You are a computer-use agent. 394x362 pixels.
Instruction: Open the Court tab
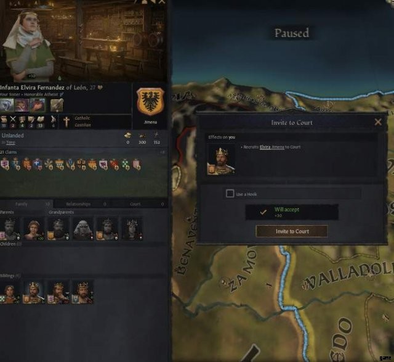point(135,204)
